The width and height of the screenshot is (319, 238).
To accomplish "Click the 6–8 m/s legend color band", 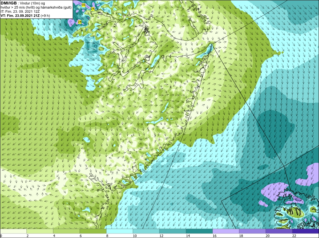I will pos(93,231).
